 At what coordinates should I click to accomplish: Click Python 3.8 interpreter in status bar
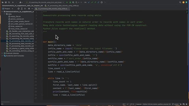157,104
